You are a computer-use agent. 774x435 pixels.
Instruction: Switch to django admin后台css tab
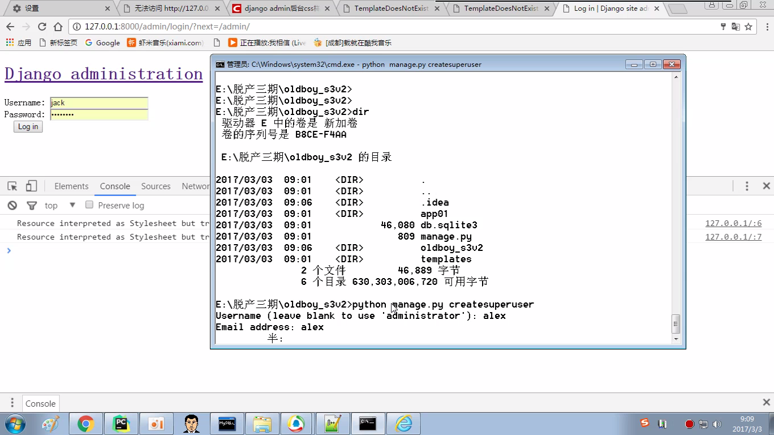(x=280, y=8)
